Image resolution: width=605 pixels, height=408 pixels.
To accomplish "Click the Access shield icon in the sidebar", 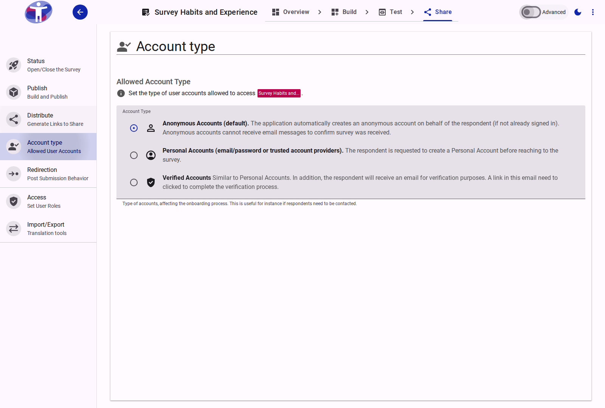I will [x=14, y=201].
